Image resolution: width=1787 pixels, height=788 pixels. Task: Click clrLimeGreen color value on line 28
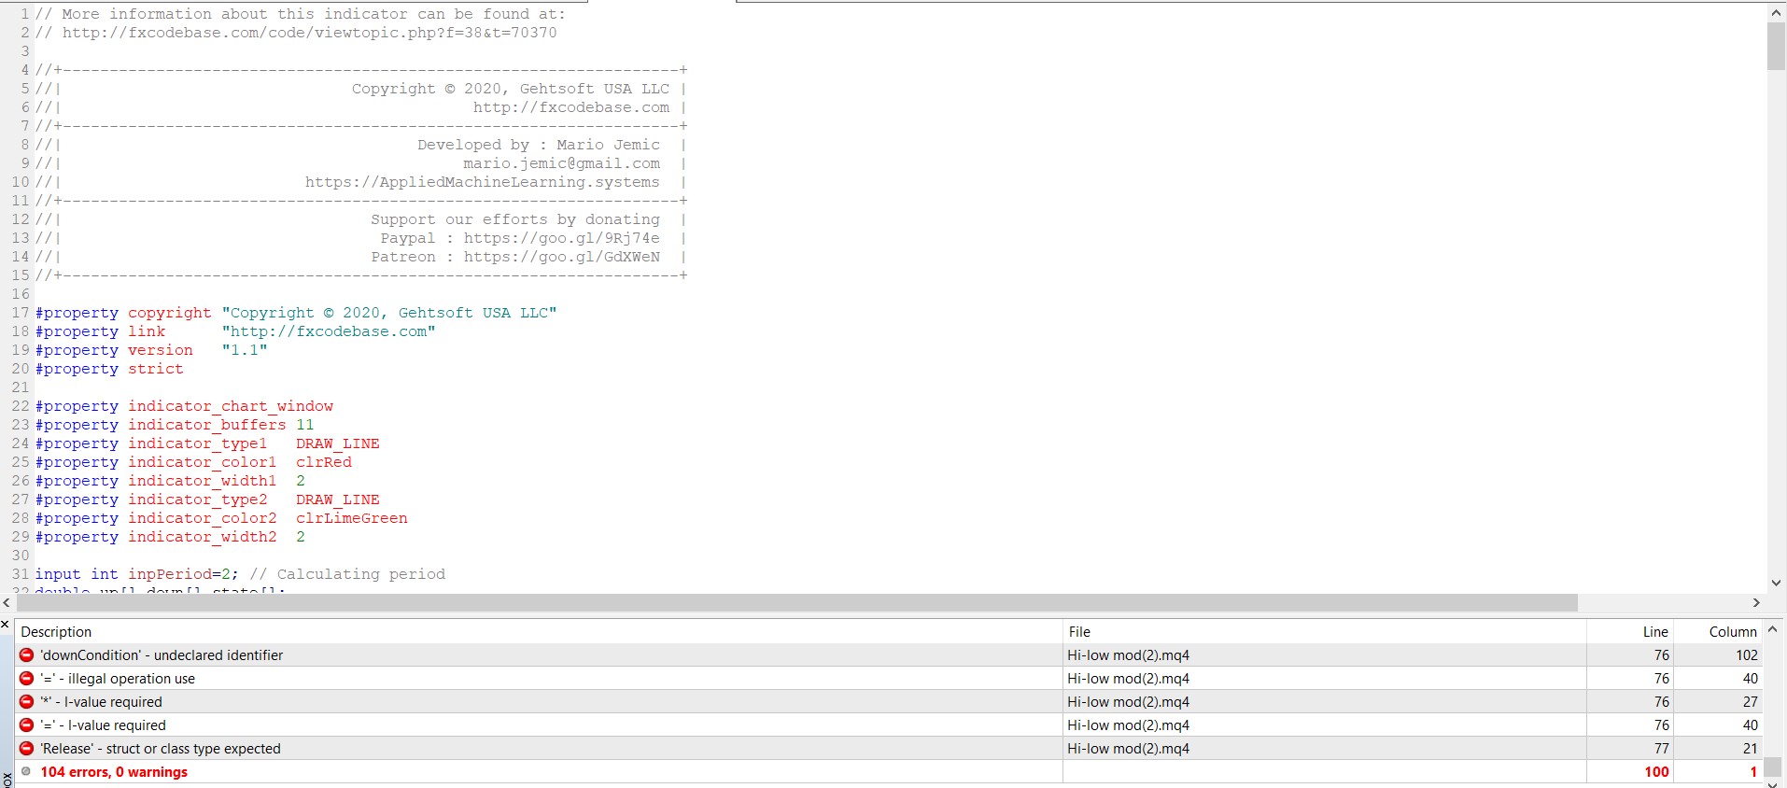tap(352, 518)
